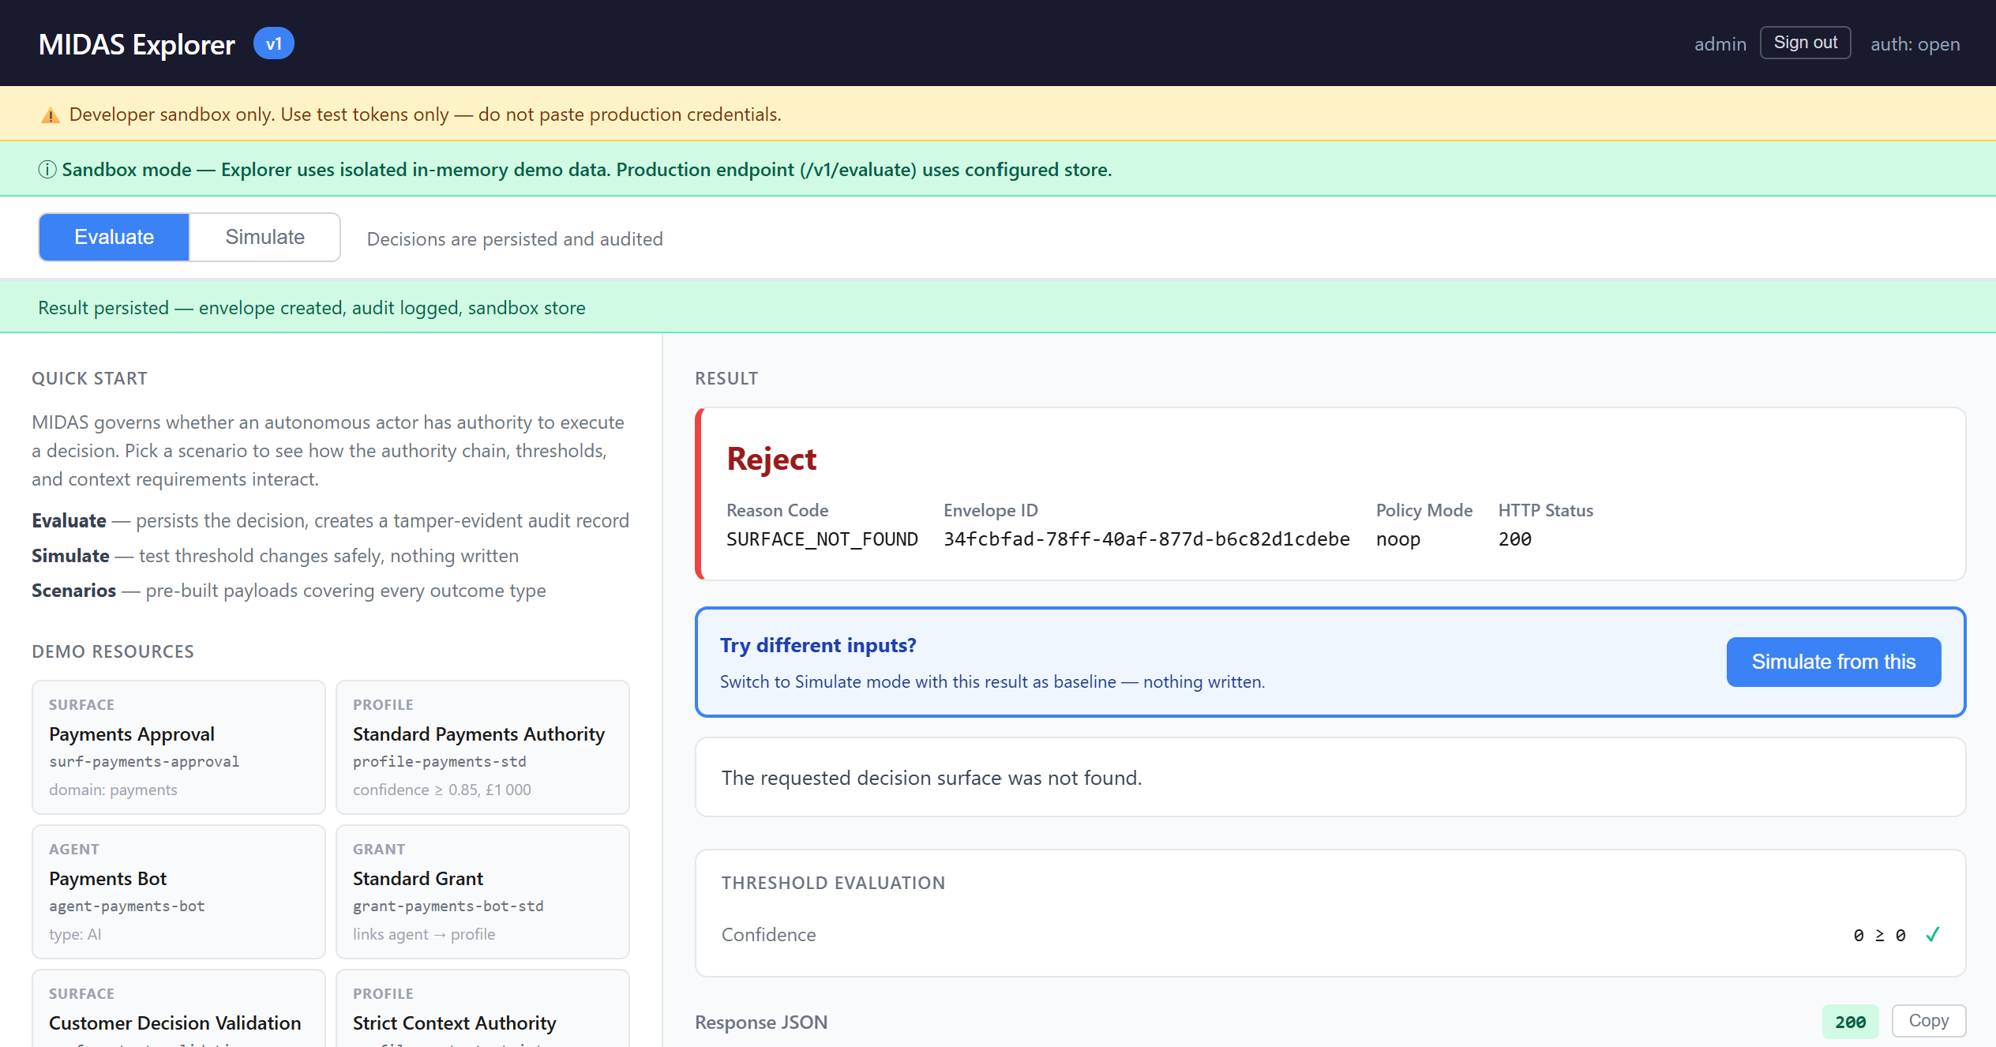Switch to the Simulate tab

265,236
